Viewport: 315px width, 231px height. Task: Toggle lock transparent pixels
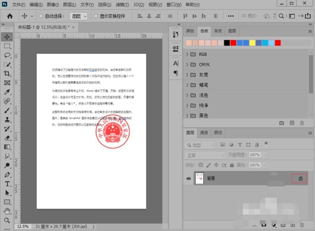(x=201, y=165)
